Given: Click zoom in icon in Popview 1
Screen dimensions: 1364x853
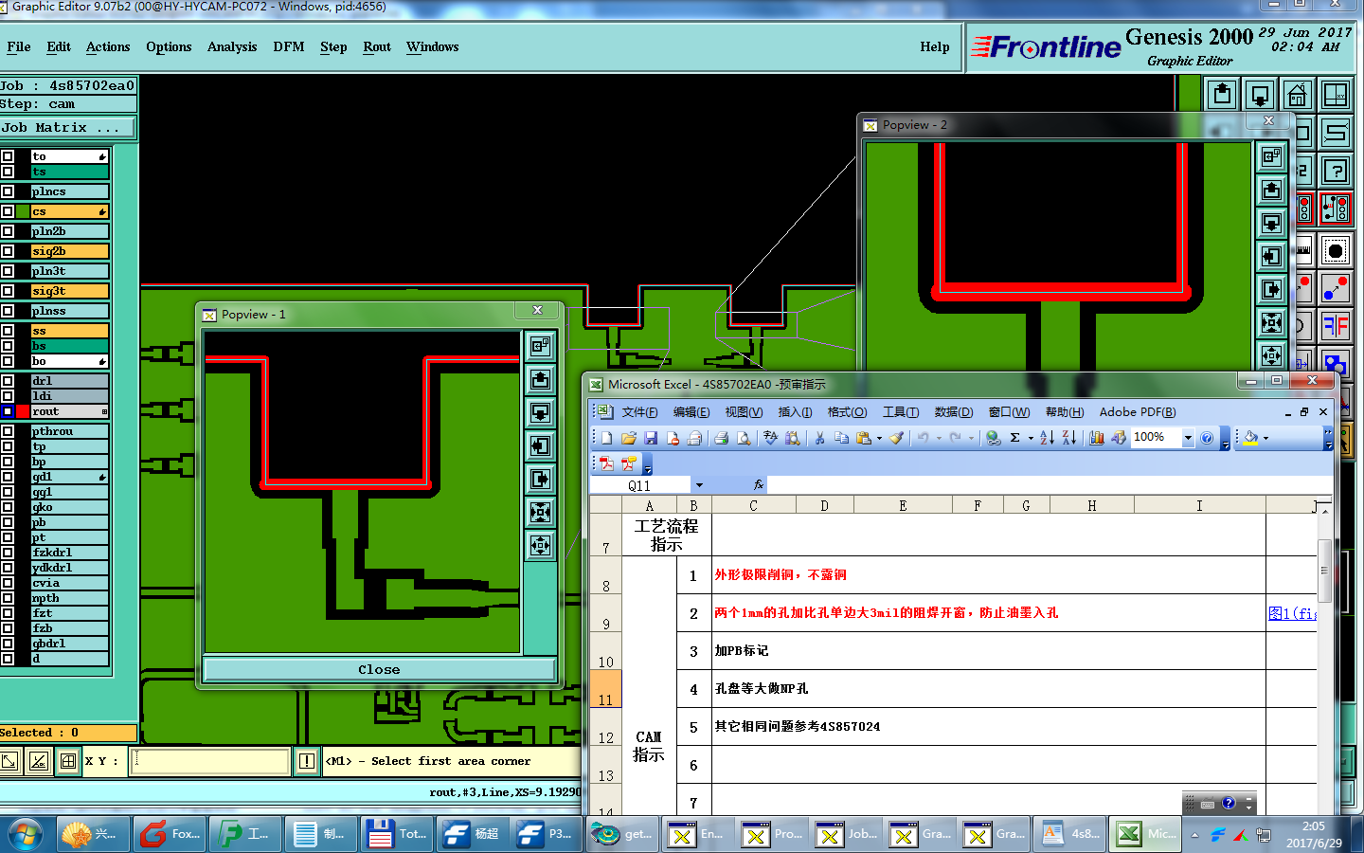Looking at the screenshot, I should (540, 513).
